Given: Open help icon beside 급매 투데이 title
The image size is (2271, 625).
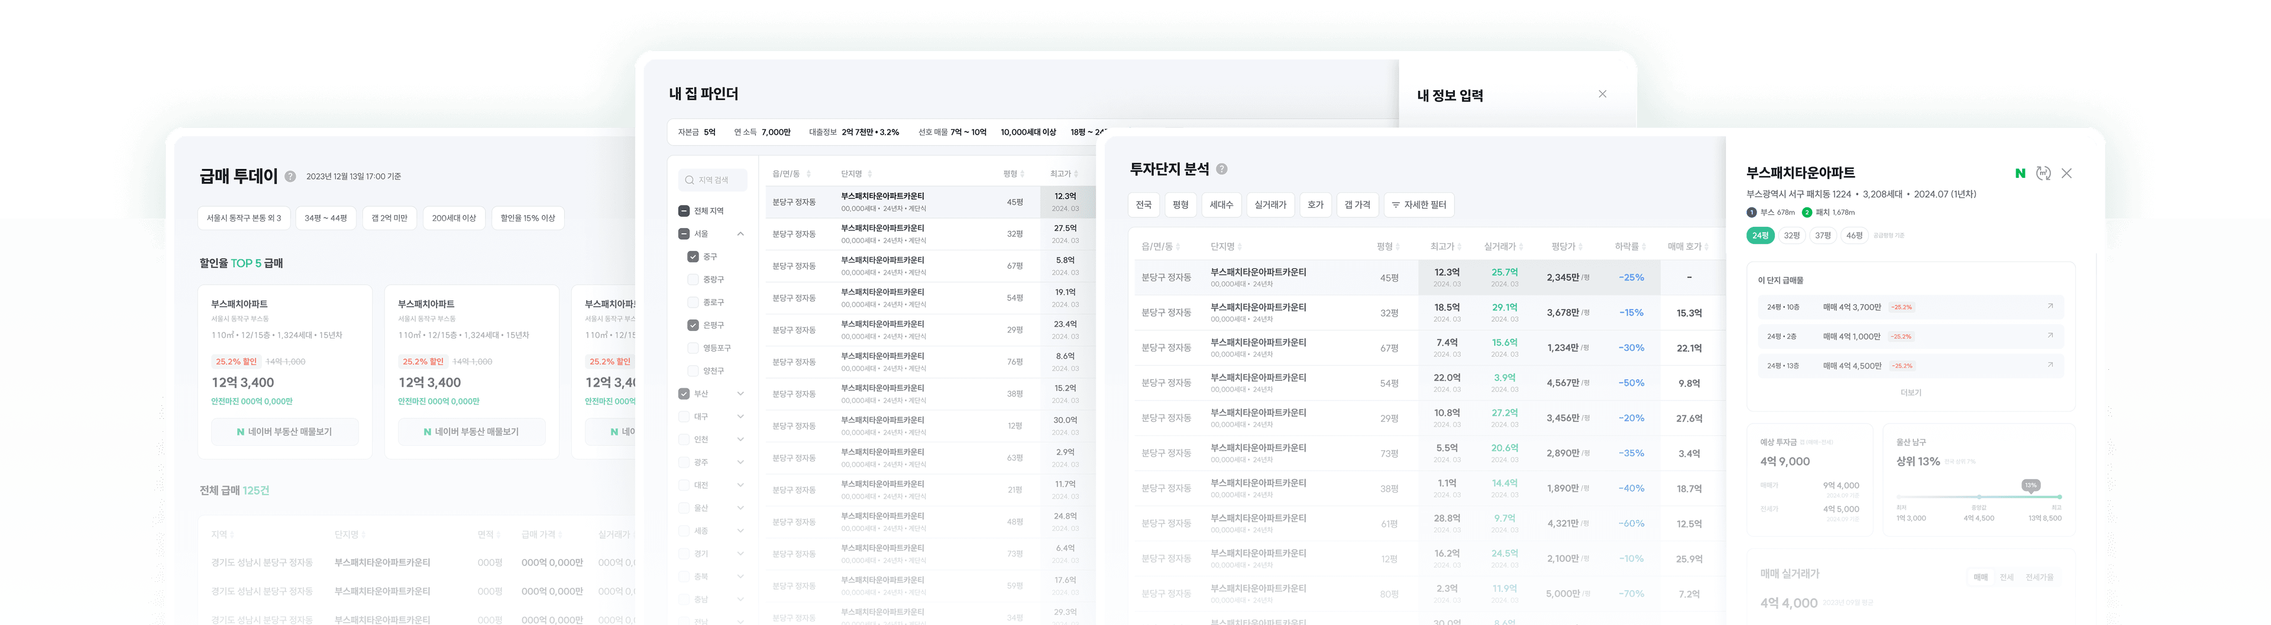Looking at the screenshot, I should (290, 176).
